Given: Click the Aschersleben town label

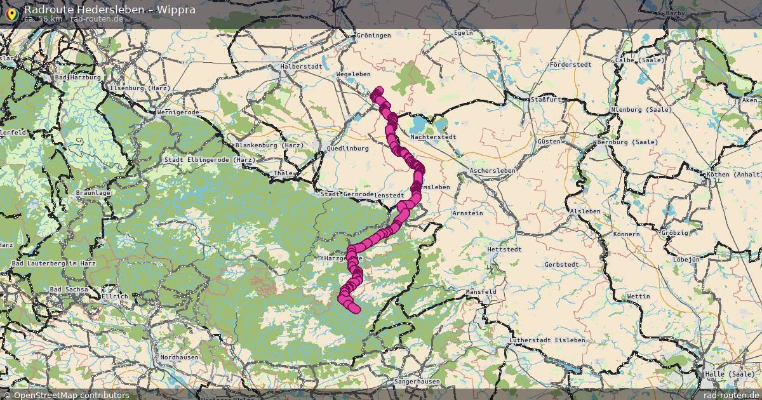Looking at the screenshot, I should tap(492, 171).
